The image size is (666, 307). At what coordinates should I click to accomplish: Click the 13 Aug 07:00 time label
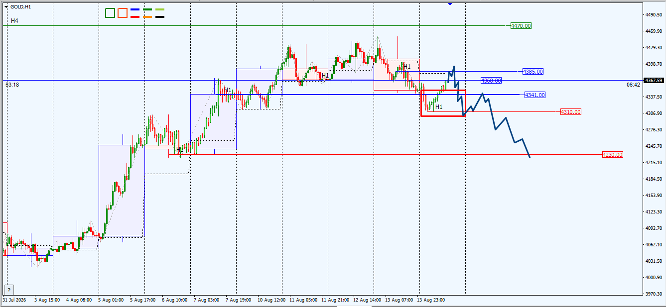click(x=400, y=300)
